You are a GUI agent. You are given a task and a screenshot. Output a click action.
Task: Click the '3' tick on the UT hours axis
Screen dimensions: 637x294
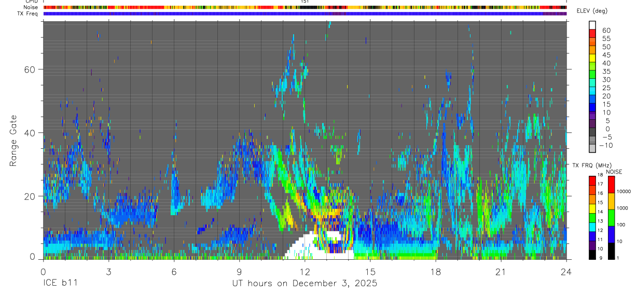click(x=108, y=271)
